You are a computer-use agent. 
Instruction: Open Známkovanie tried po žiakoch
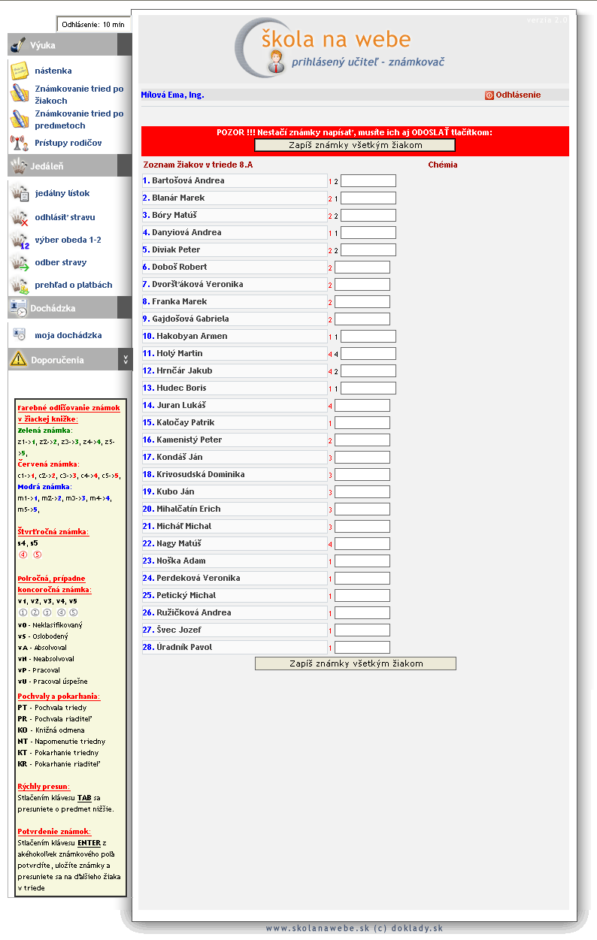79,95
